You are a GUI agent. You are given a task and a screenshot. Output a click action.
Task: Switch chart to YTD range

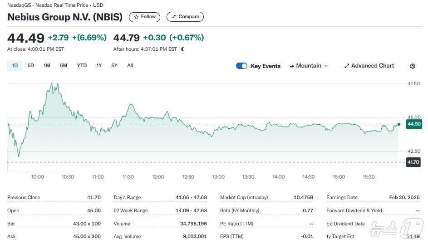coord(82,66)
